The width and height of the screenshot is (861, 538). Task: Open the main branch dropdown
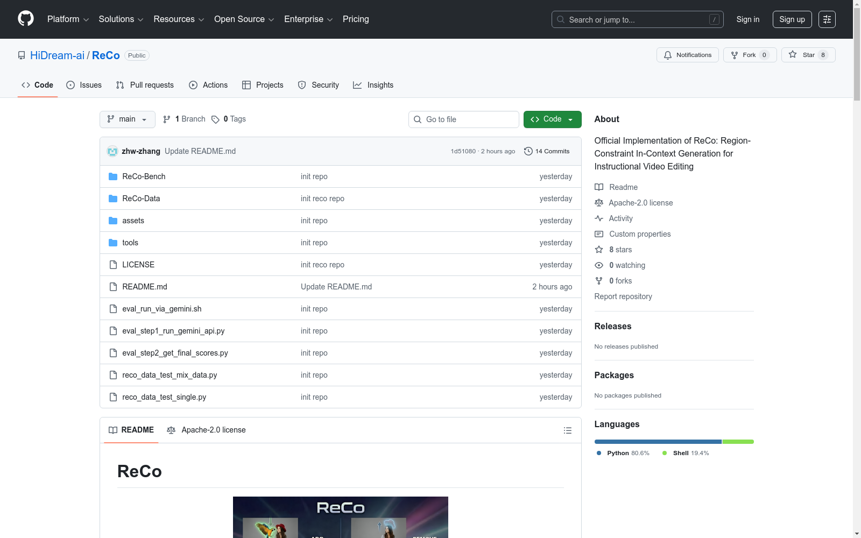[x=128, y=119]
